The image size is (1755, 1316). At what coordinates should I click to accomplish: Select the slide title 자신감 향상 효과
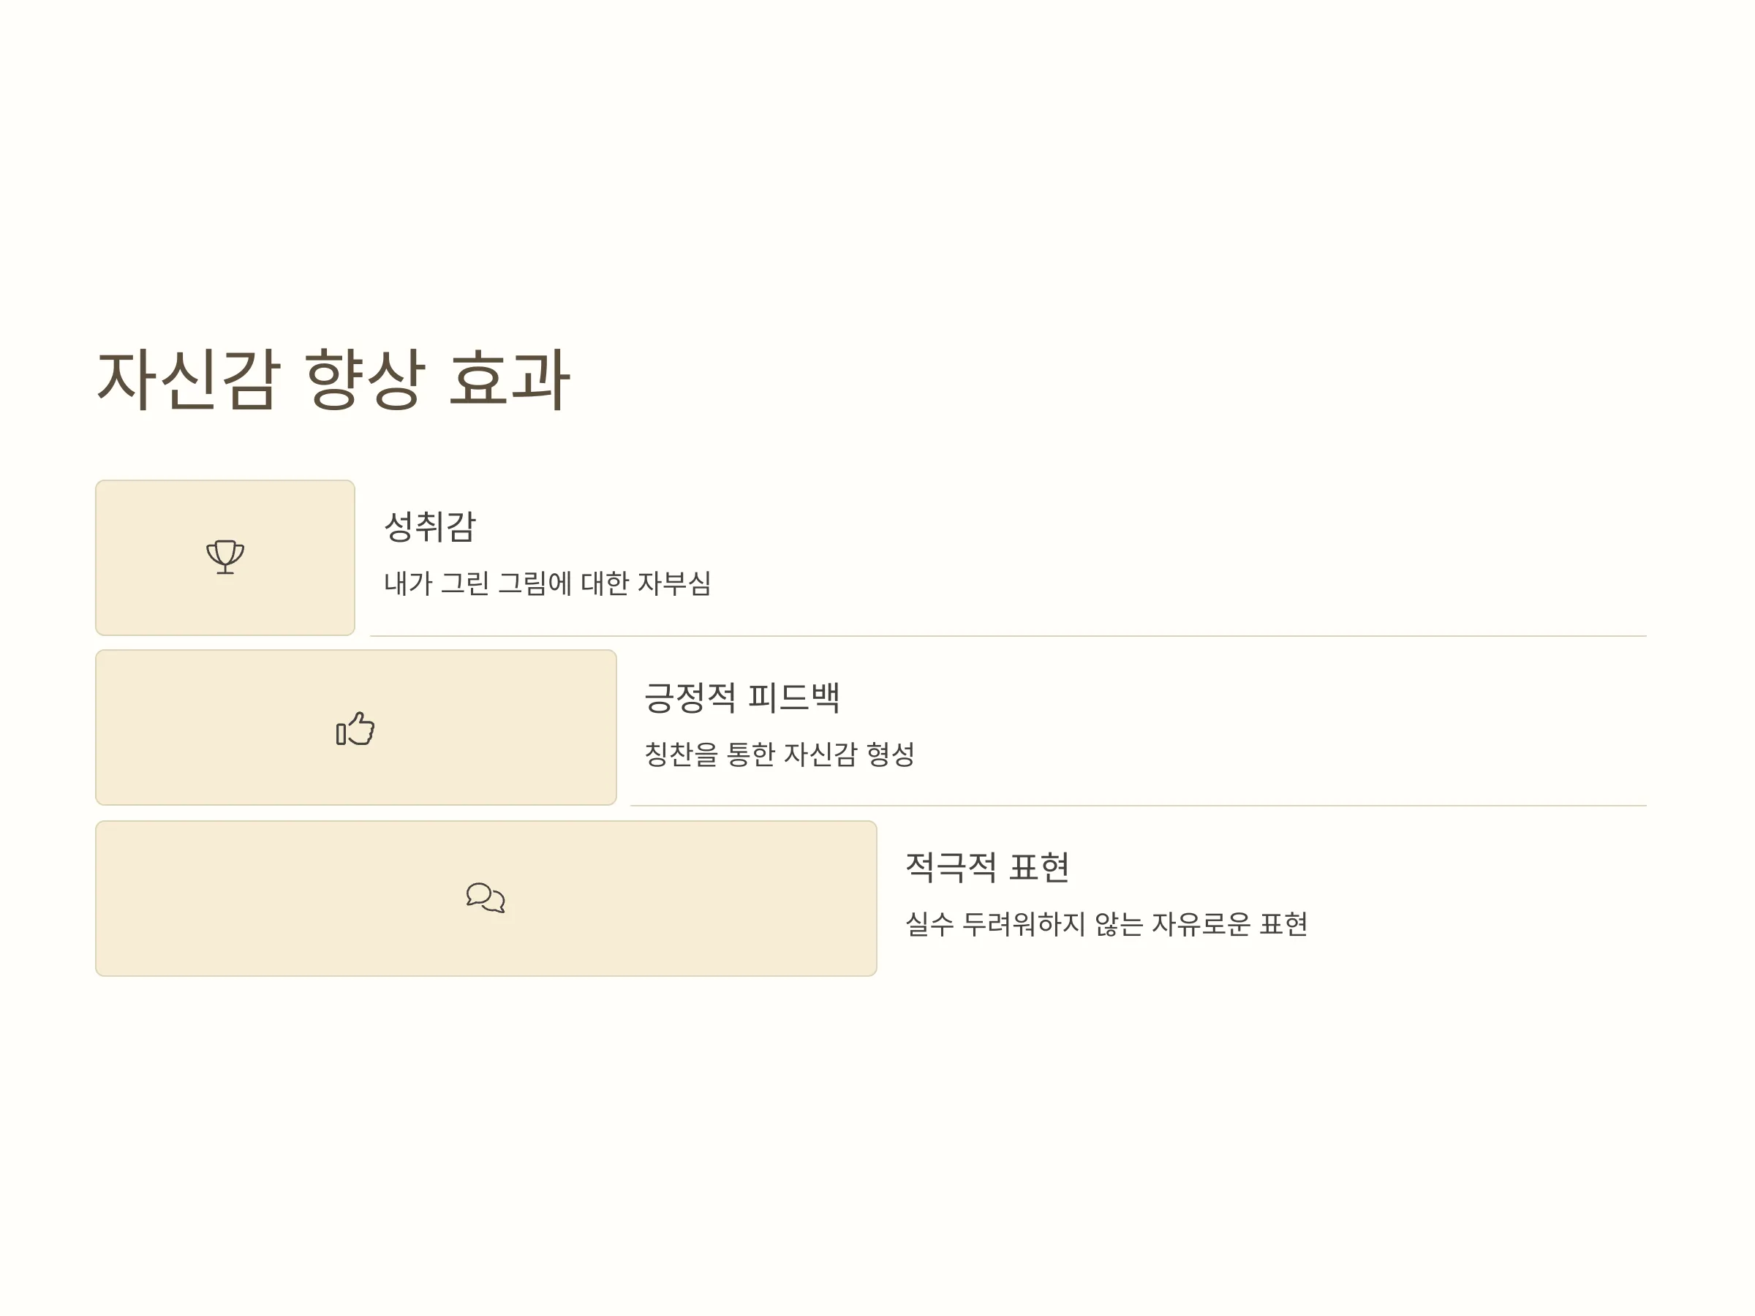333,379
